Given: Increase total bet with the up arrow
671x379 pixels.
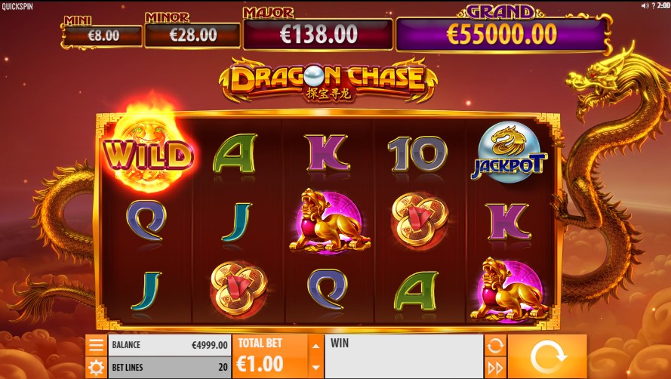Looking at the screenshot, I should 315,345.
